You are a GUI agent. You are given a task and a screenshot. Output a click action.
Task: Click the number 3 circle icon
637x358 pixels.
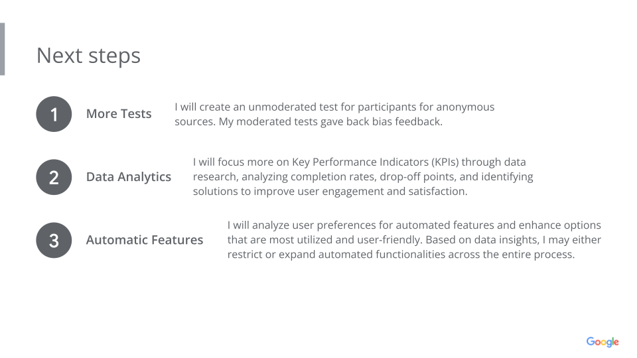54,240
